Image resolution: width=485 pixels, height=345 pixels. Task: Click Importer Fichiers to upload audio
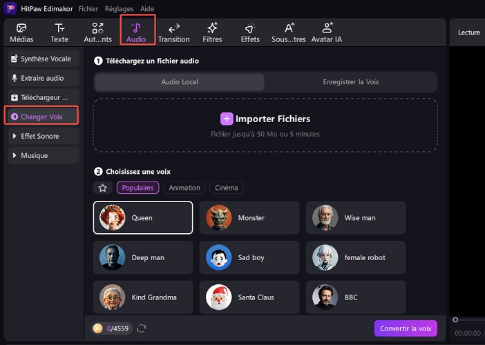[265, 119]
